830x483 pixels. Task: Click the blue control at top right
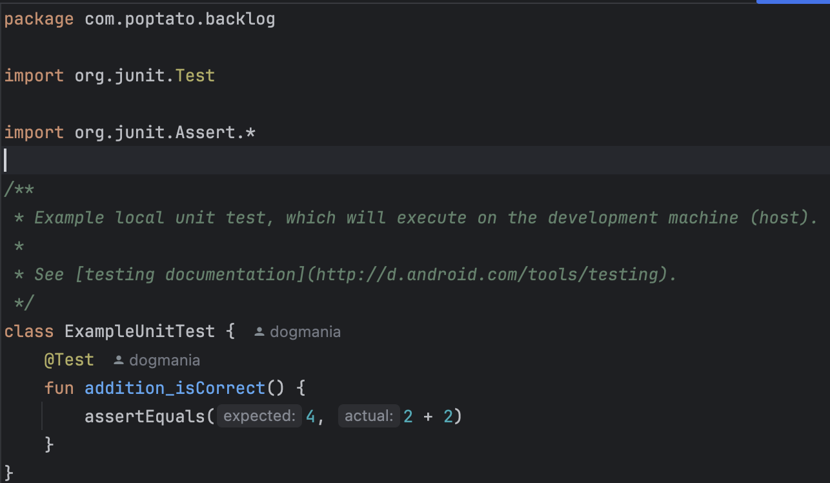point(793,2)
